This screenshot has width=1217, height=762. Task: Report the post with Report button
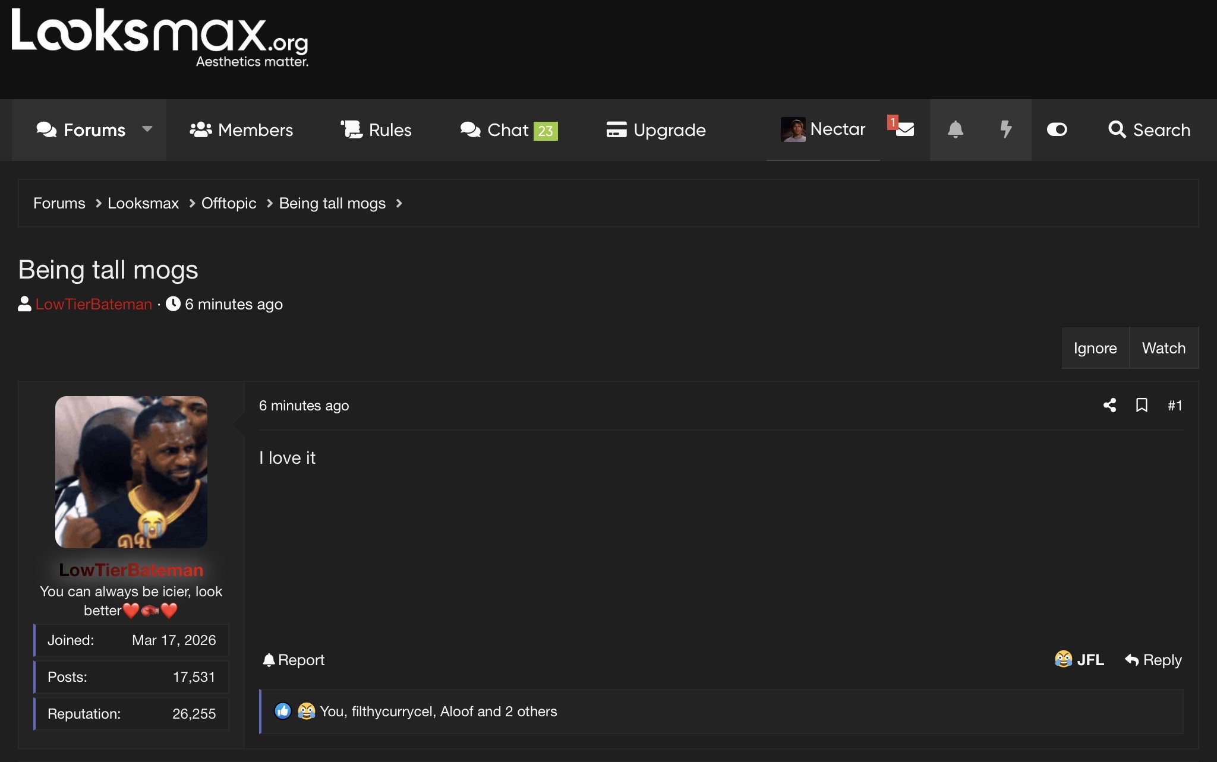point(294,660)
